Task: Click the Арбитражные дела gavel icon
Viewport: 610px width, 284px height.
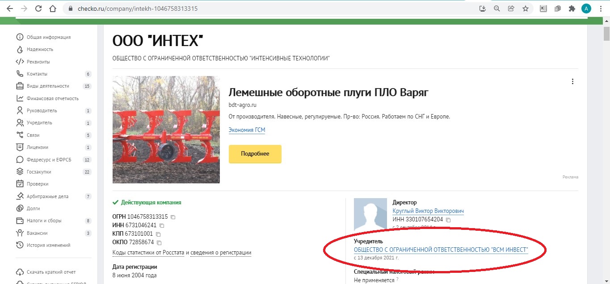Action: (20, 196)
